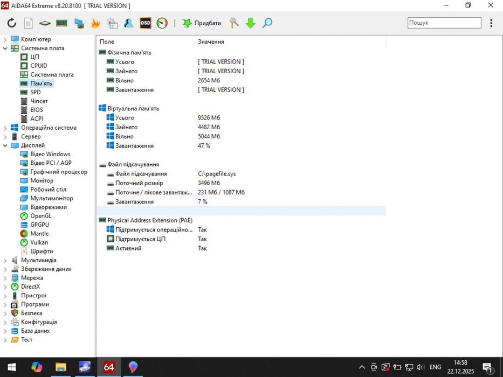Click the hammer tools toolbar icon

pyautogui.click(x=234, y=23)
